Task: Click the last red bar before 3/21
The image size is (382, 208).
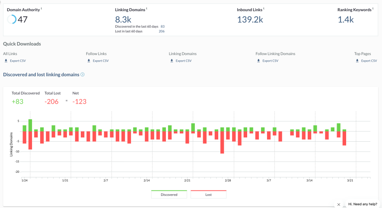Action: (344, 138)
